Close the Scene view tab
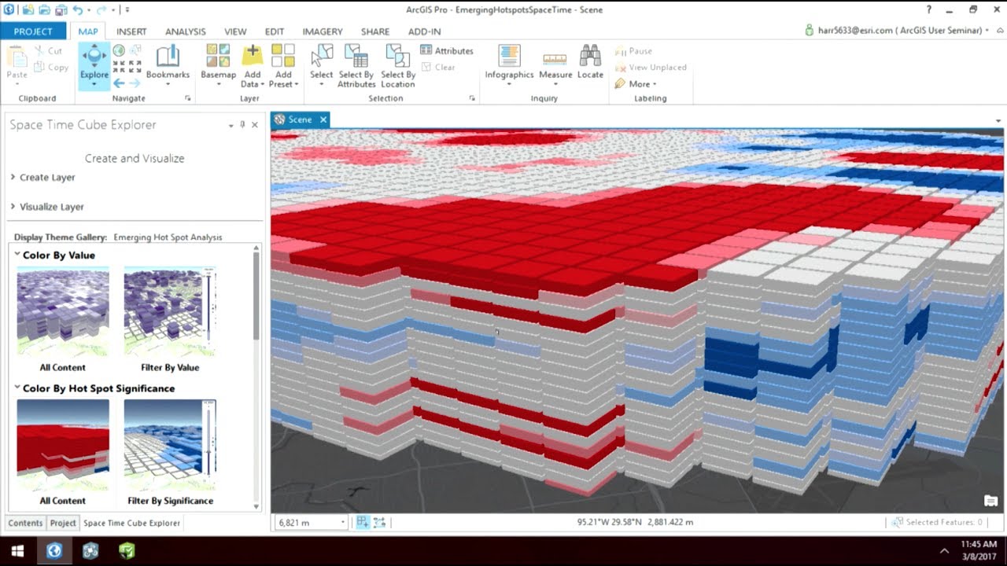 [323, 119]
